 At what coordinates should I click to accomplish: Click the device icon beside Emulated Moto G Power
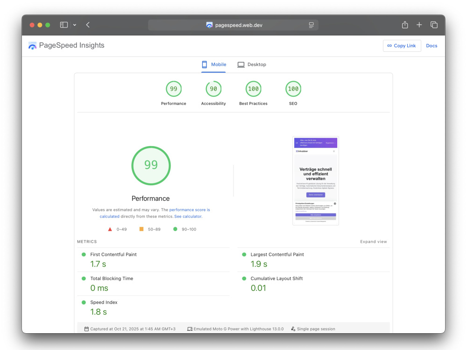(190, 329)
